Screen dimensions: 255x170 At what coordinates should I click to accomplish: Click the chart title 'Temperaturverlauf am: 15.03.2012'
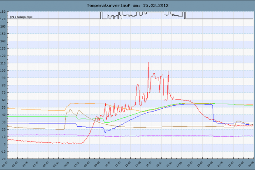pos(128,5)
